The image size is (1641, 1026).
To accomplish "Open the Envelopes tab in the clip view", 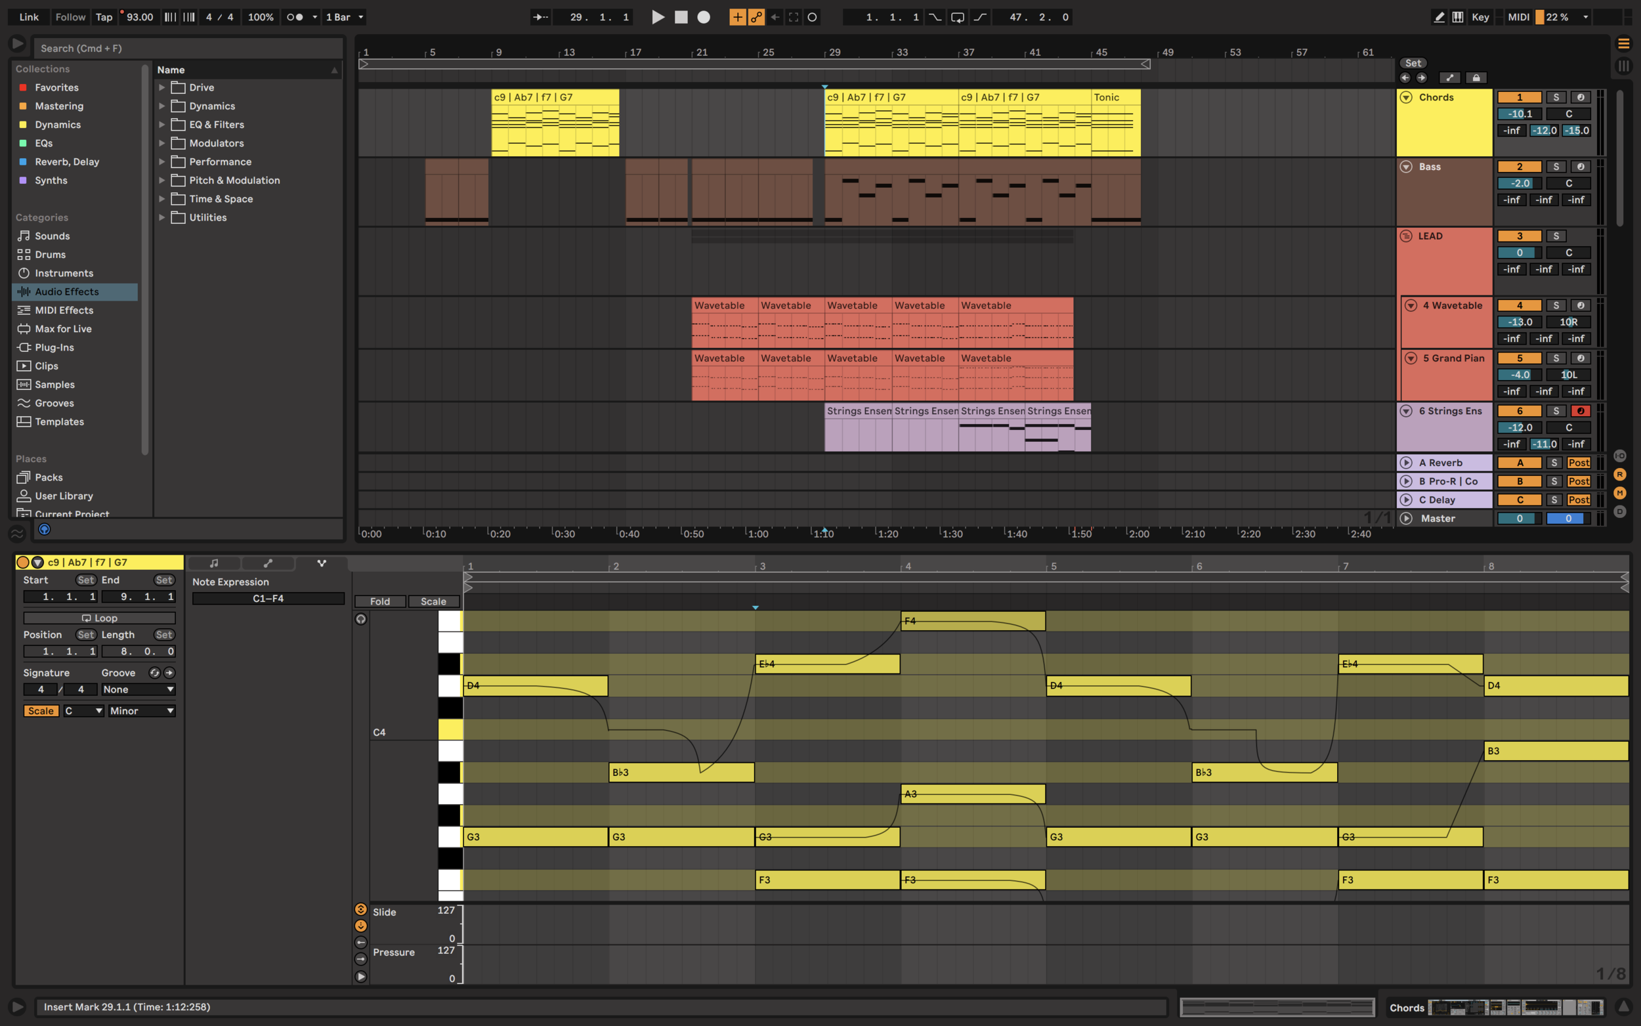I will click(268, 563).
